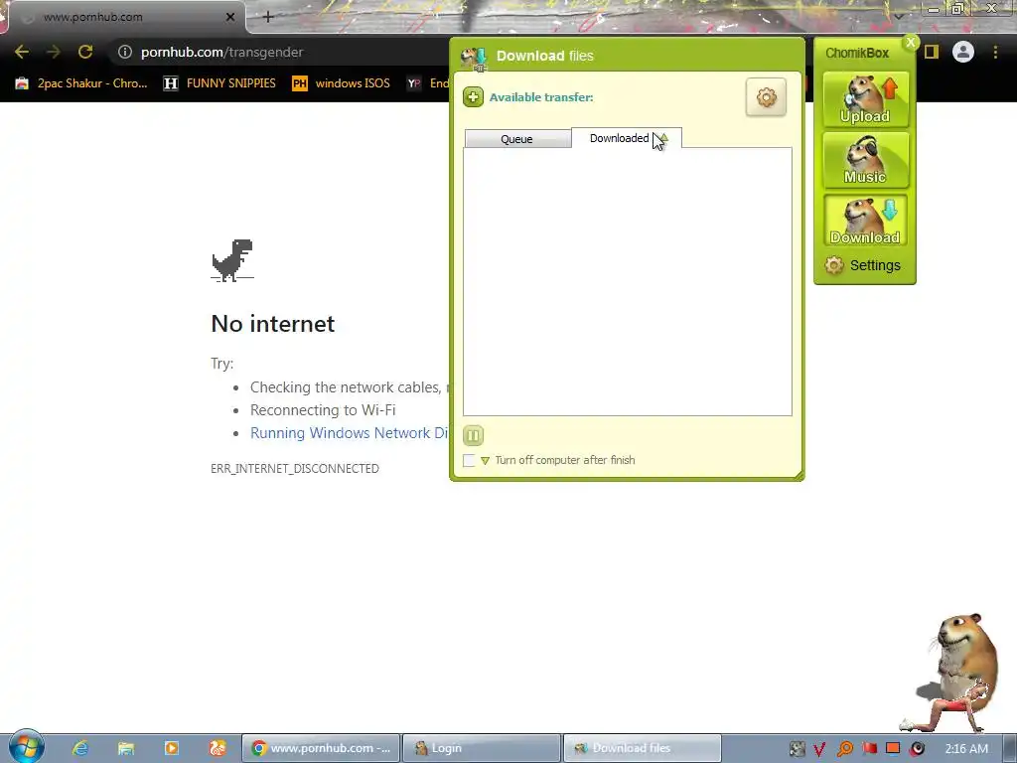Select Download files taskbar button
Viewport: 1017px width, 763px height.
pyautogui.click(x=643, y=748)
